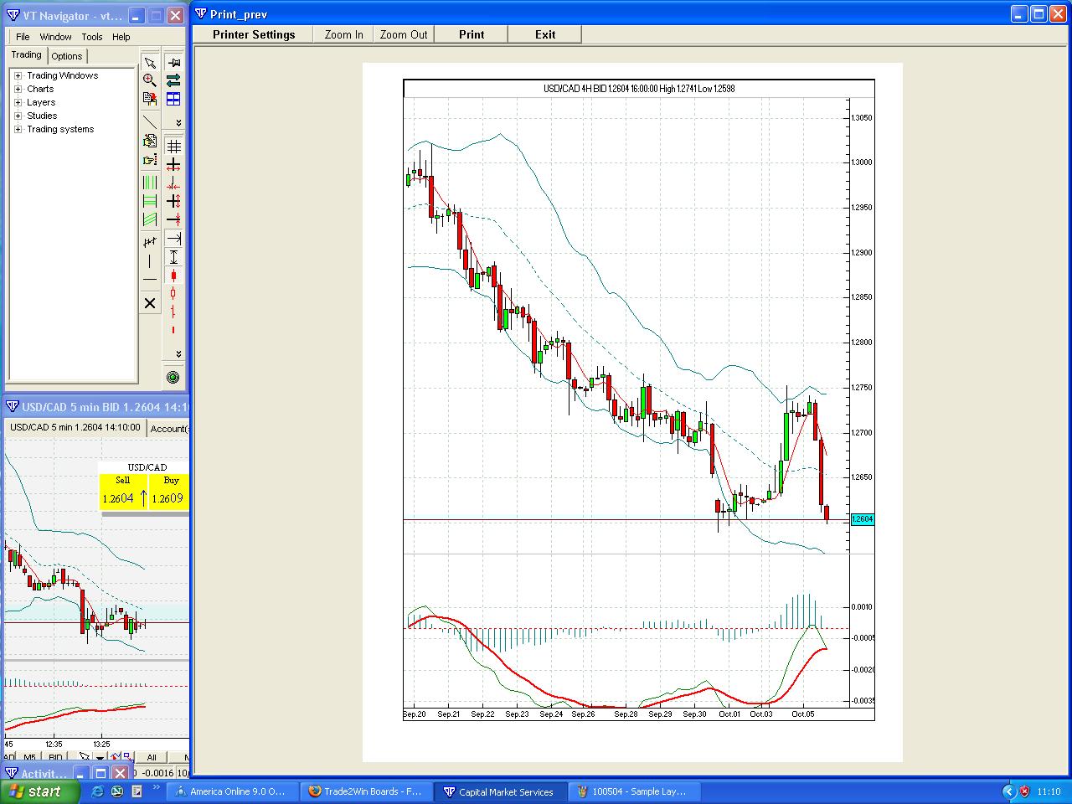Expand the Trading systems tree node
Image resolution: width=1072 pixels, height=804 pixels.
click(18, 129)
